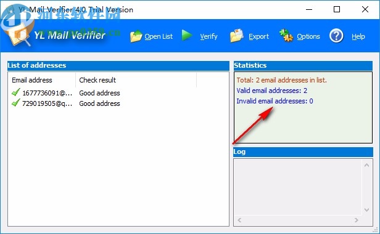Close the YL Mail Verifier window
380x234 pixels.
coord(365,10)
